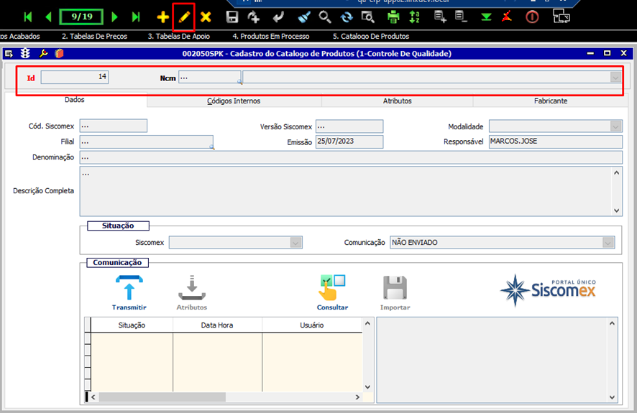Click the traffic light icon in title bar
This screenshot has width=637, height=413.
click(26, 53)
